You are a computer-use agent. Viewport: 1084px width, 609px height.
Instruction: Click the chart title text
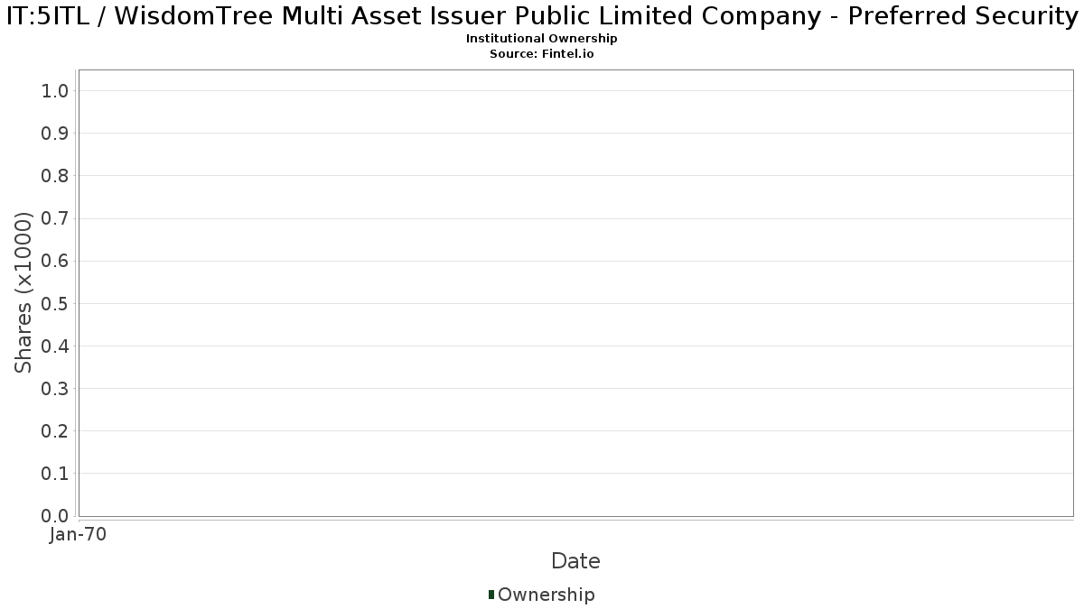click(x=542, y=16)
